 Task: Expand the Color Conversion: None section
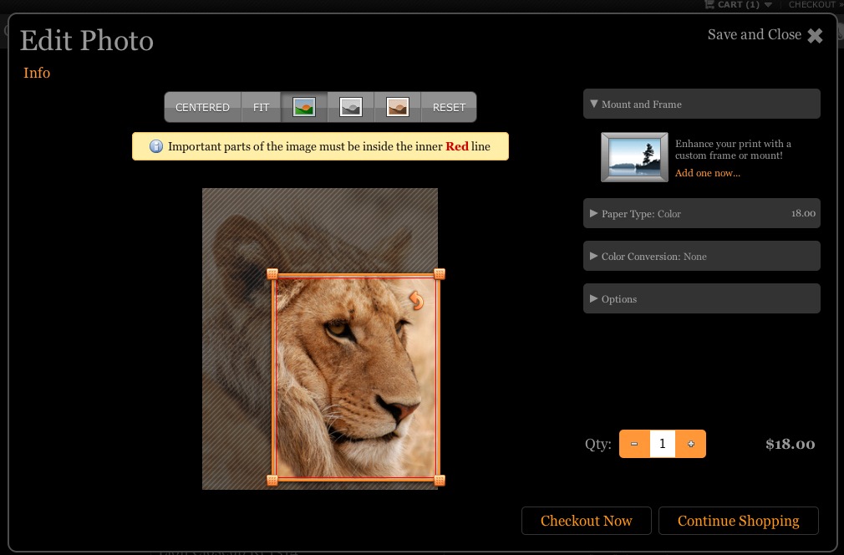(701, 256)
